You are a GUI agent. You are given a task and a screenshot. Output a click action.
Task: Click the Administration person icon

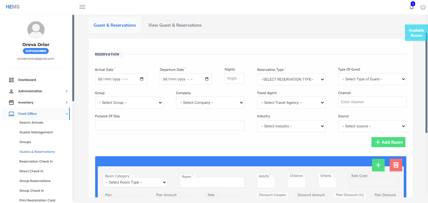pyautogui.click(x=11, y=91)
